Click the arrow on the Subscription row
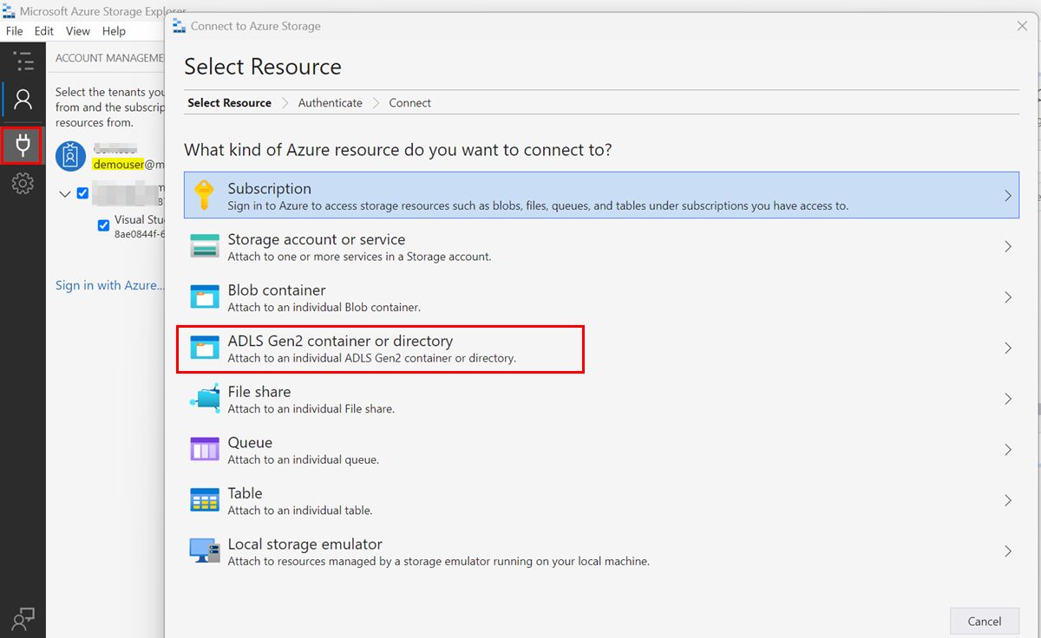Screen dimensions: 1041x638 click(1007, 196)
